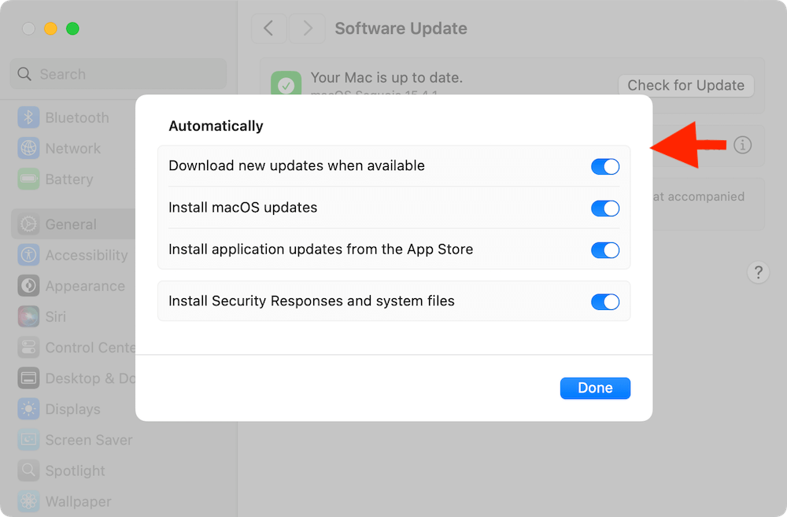Turn off Install macOS updates
Screen dimensions: 787x517
(605, 208)
